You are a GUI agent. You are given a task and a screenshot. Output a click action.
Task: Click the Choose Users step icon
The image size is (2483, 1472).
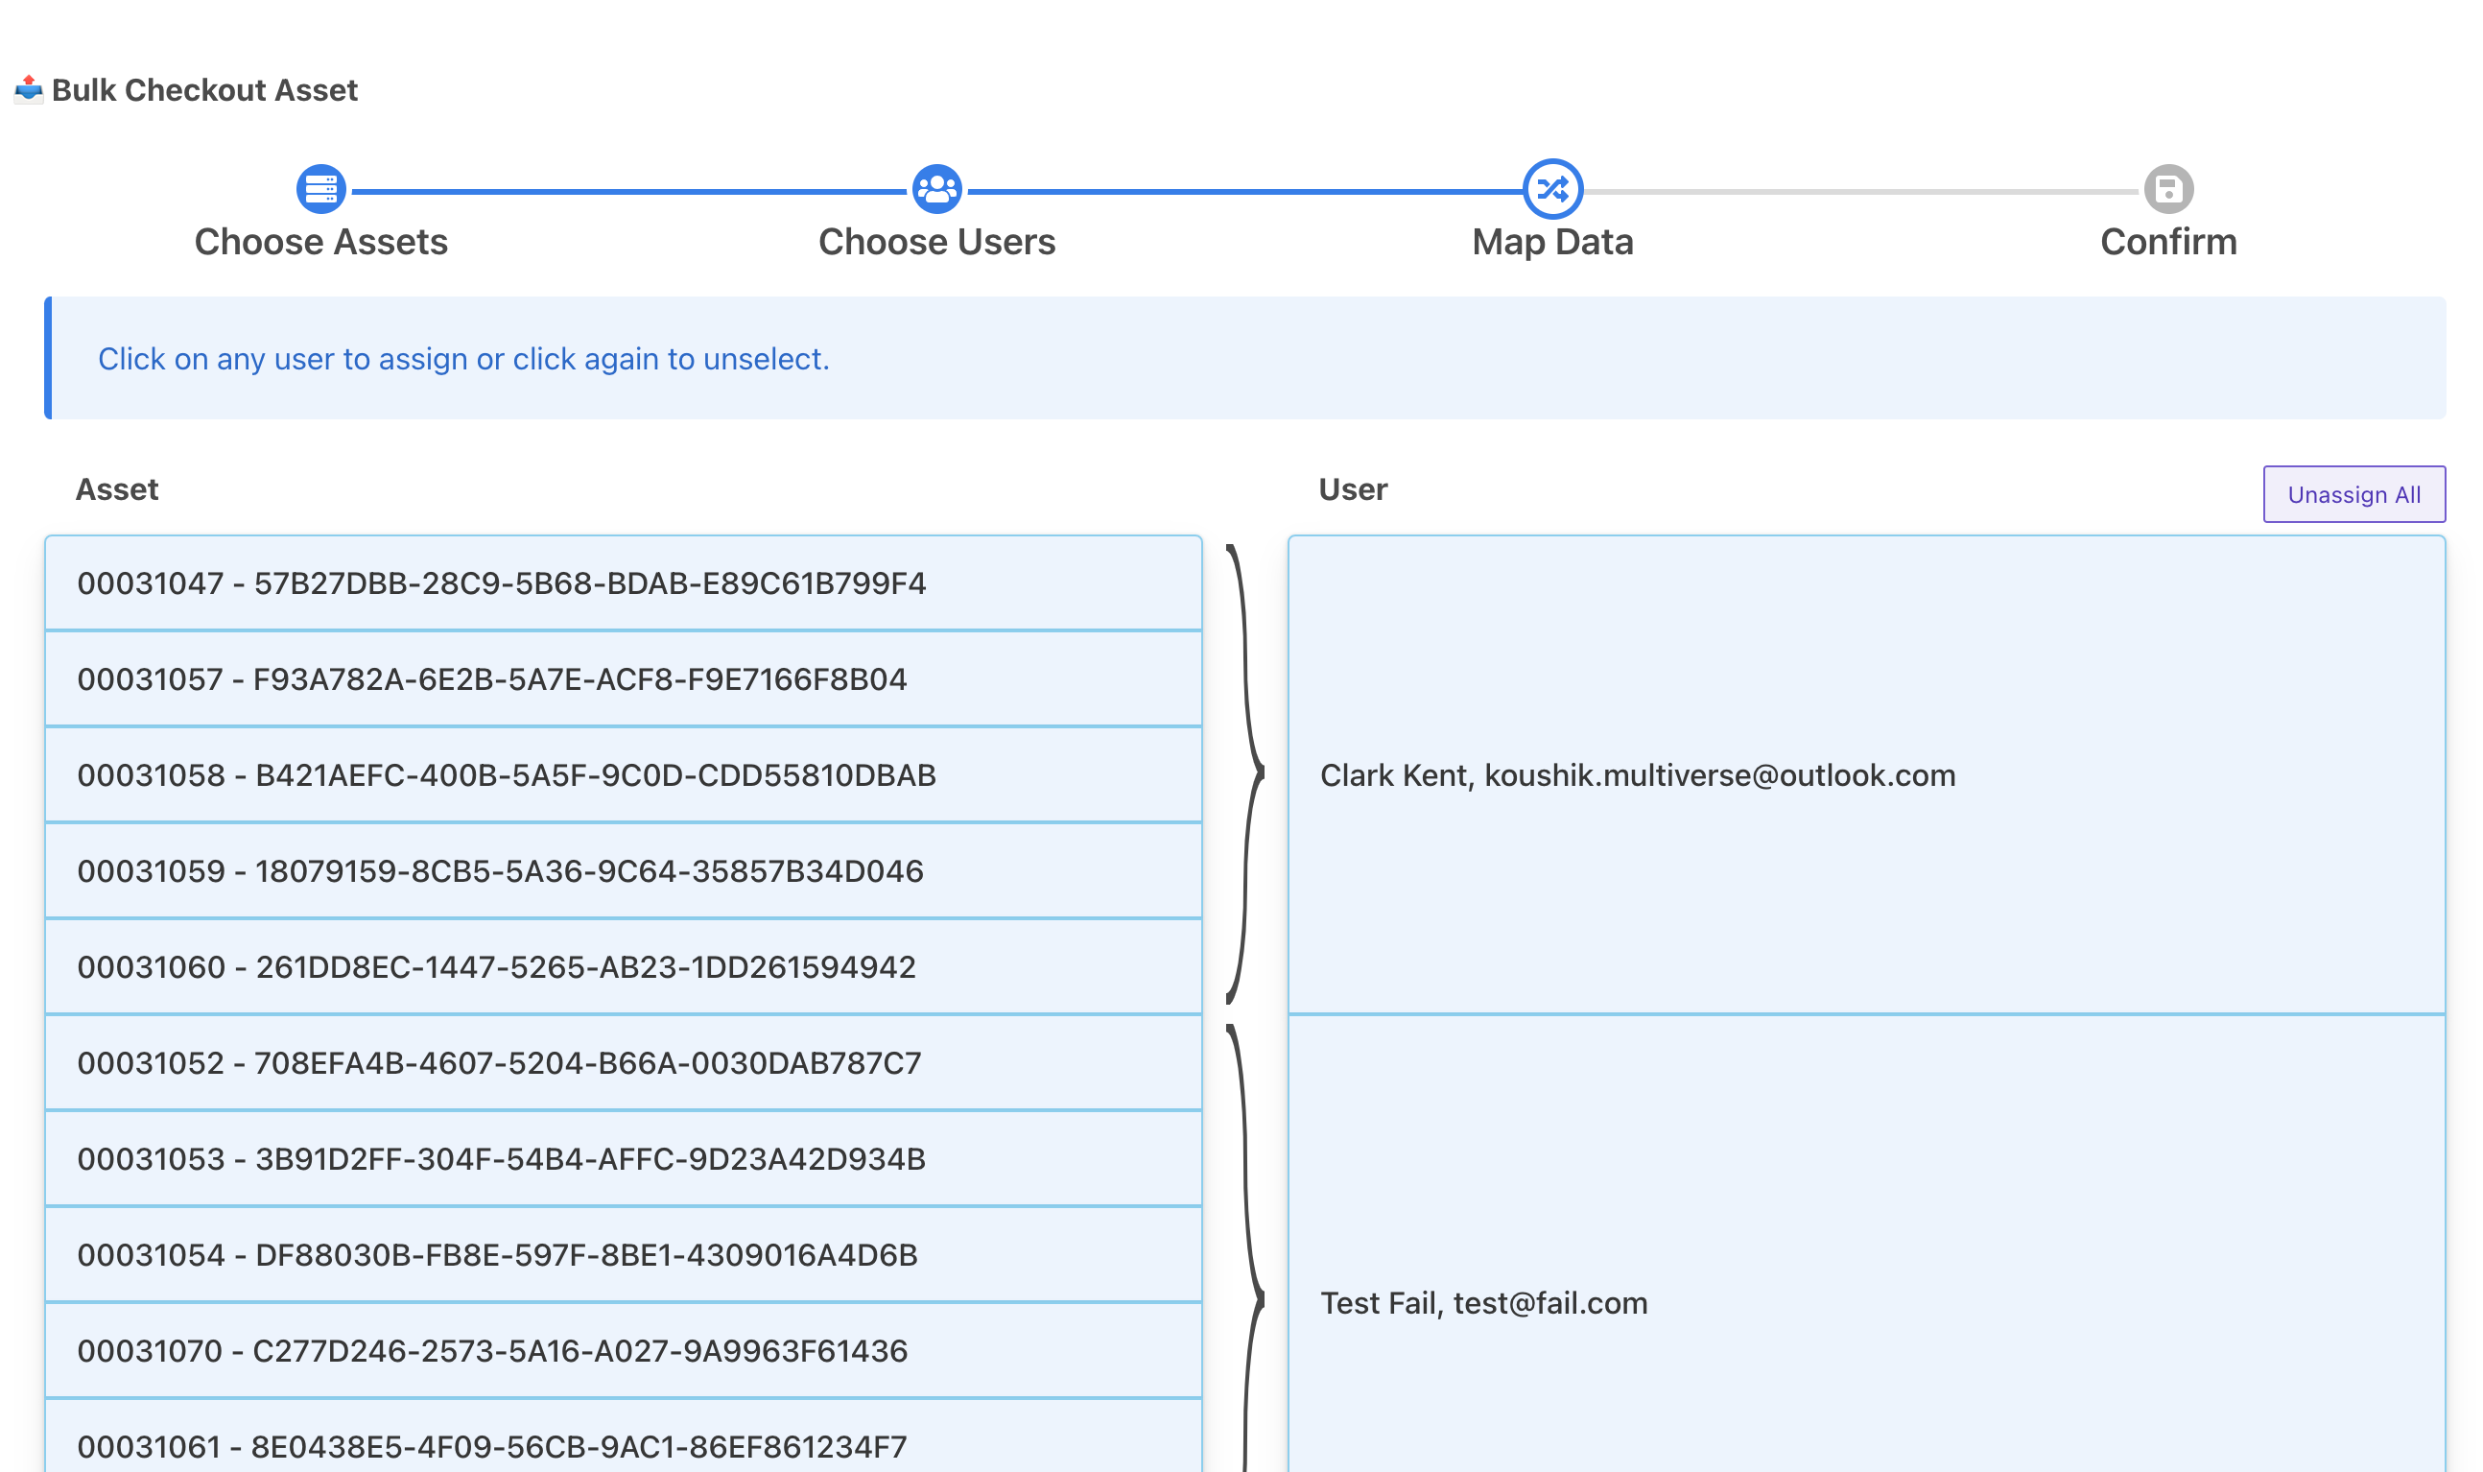point(936,188)
